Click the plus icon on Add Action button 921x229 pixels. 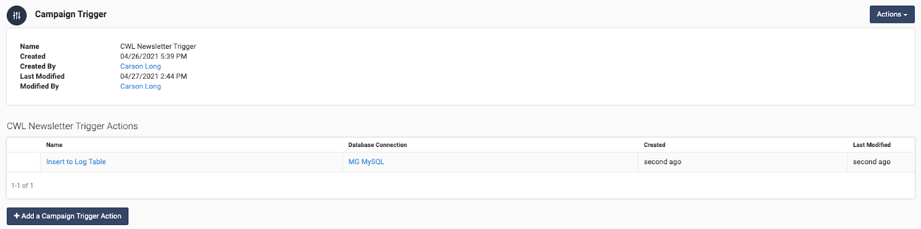click(17, 216)
